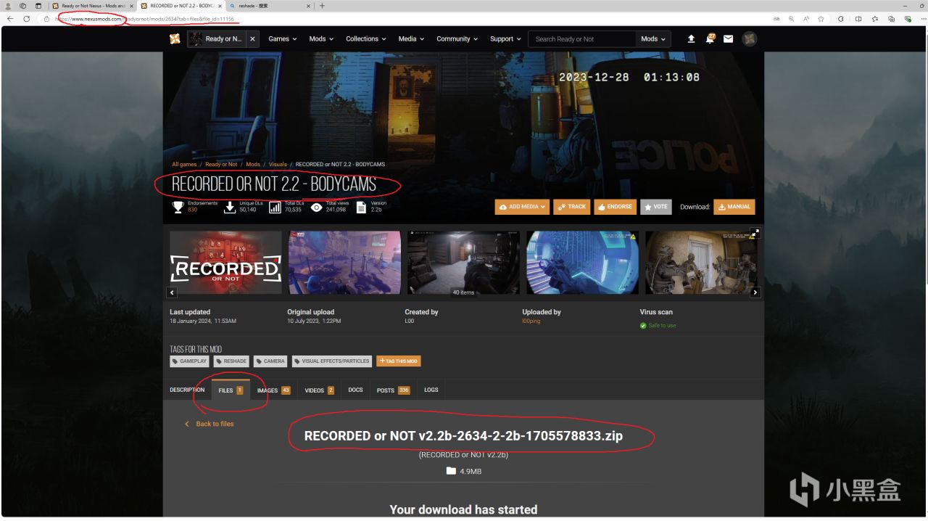Open the favorites list icon
The height and width of the screenshot is (521, 928).
coord(875,18)
